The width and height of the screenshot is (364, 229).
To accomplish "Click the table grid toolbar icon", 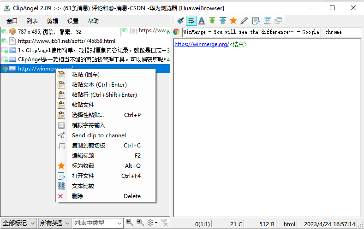I will (x=268, y=21).
